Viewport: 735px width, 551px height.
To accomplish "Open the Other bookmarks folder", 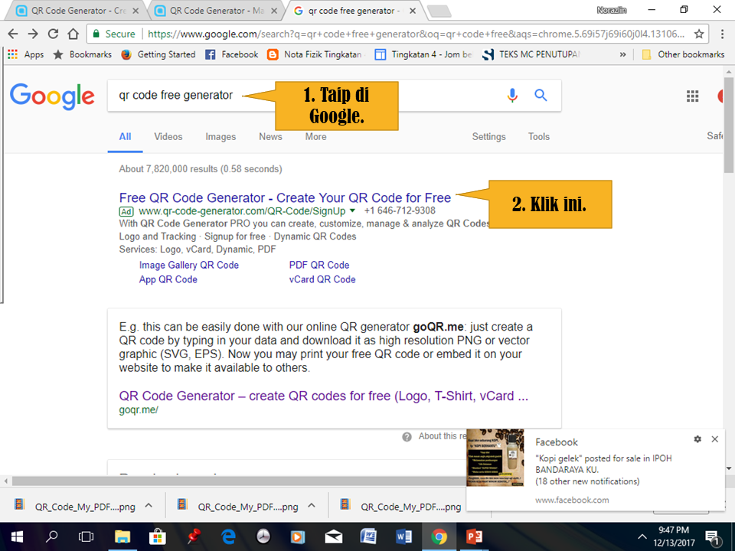I will tap(683, 54).
